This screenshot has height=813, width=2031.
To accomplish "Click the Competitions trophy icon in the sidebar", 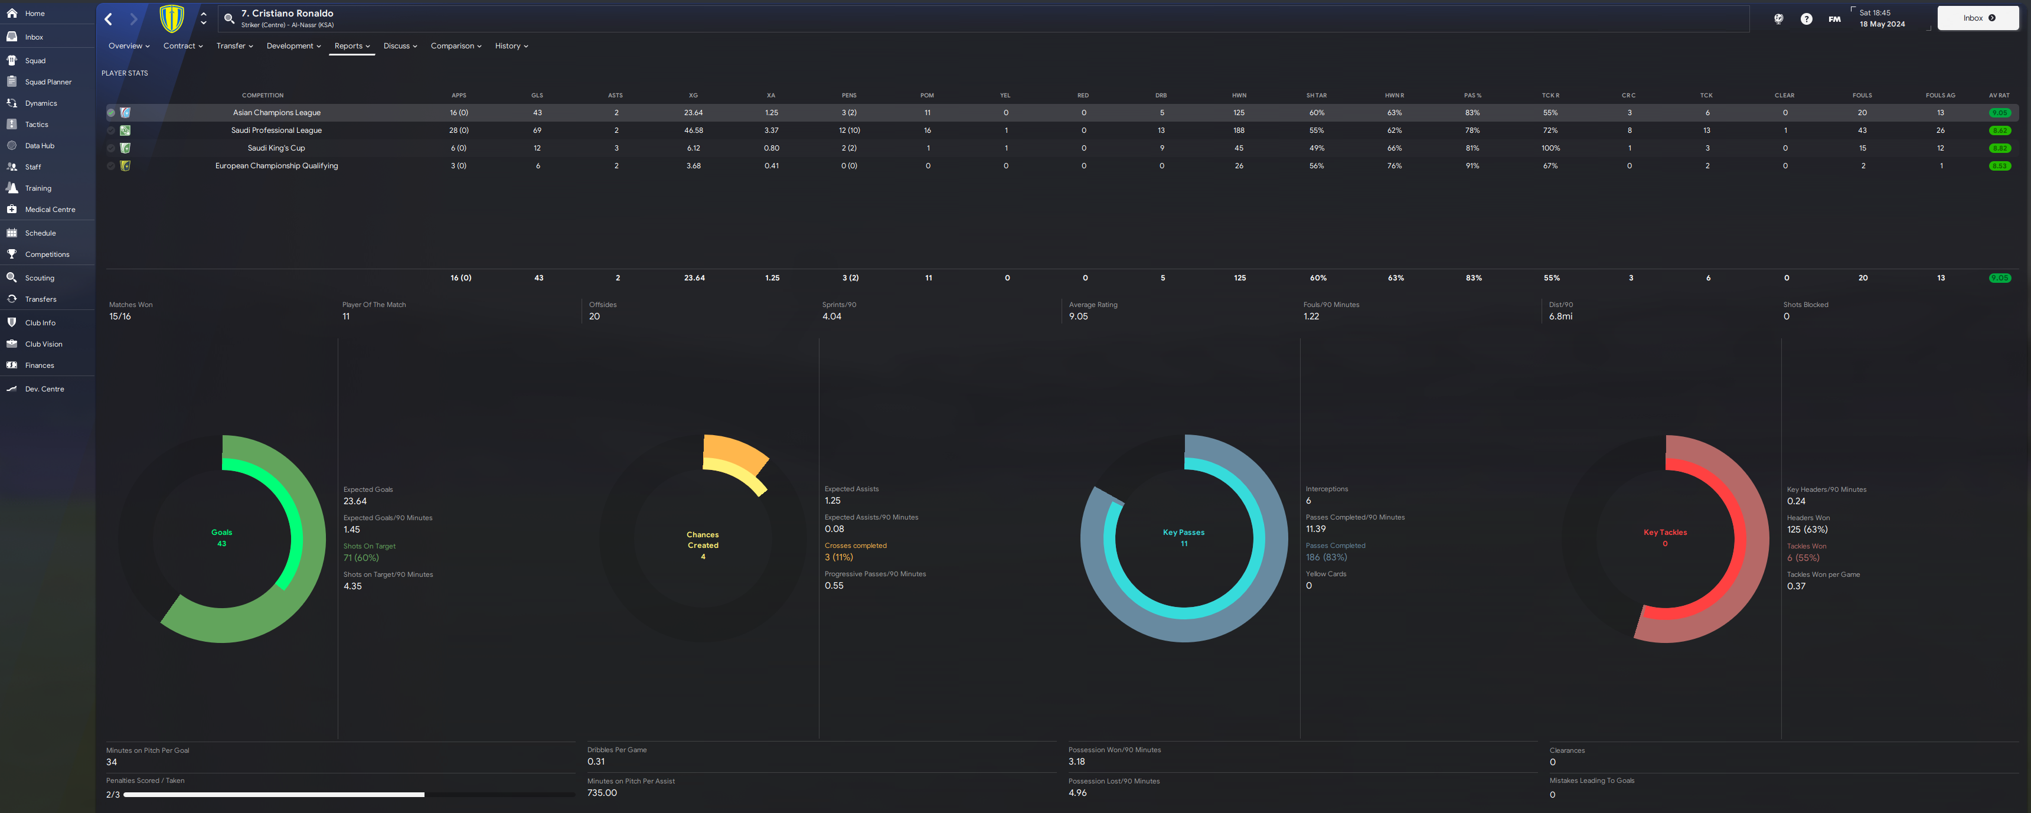I will click(x=12, y=254).
